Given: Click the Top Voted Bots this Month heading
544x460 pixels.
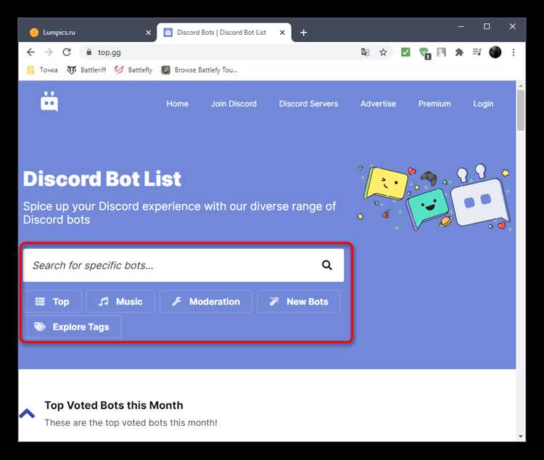Looking at the screenshot, I should [114, 406].
